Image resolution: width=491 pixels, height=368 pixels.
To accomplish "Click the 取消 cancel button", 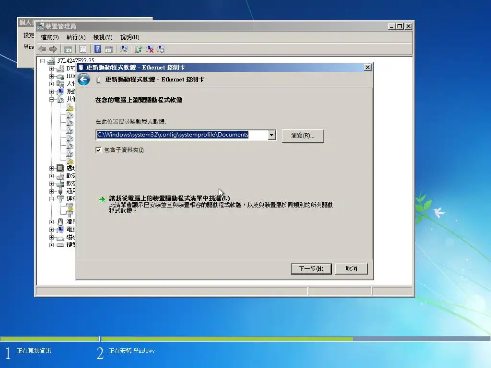I will click(x=351, y=269).
